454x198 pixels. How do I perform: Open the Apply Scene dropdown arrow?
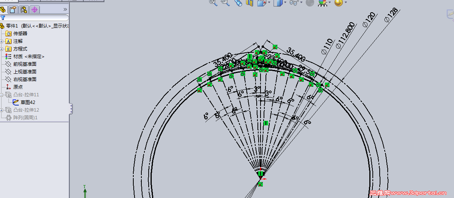pyautogui.click(x=329, y=3)
